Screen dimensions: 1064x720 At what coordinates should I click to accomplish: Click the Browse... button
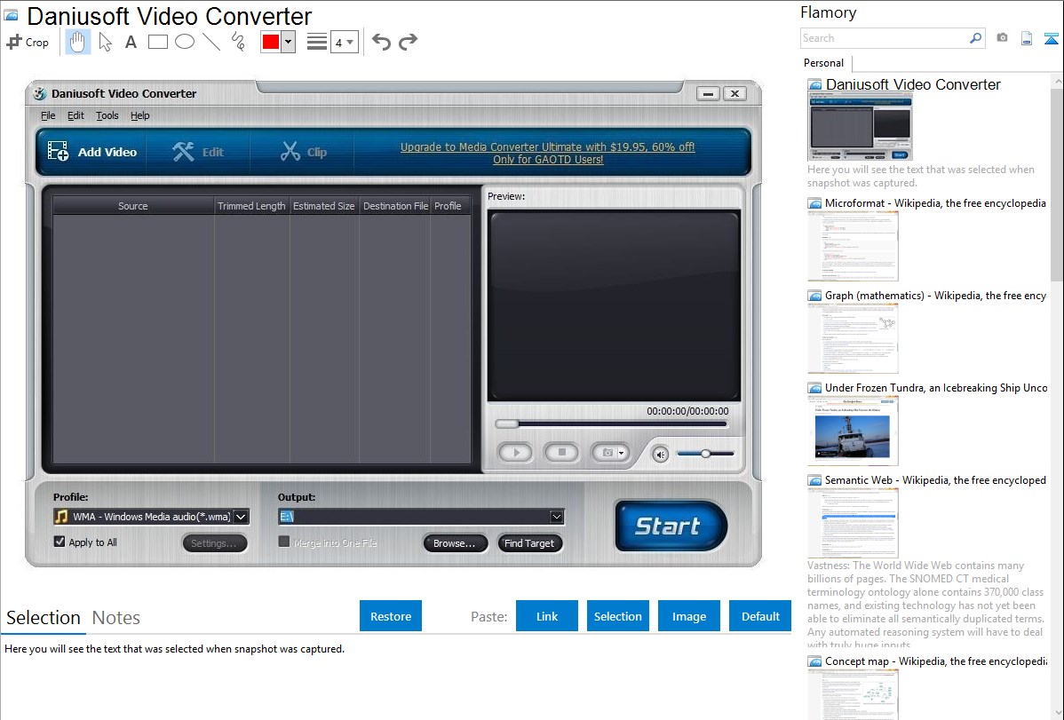[455, 542]
